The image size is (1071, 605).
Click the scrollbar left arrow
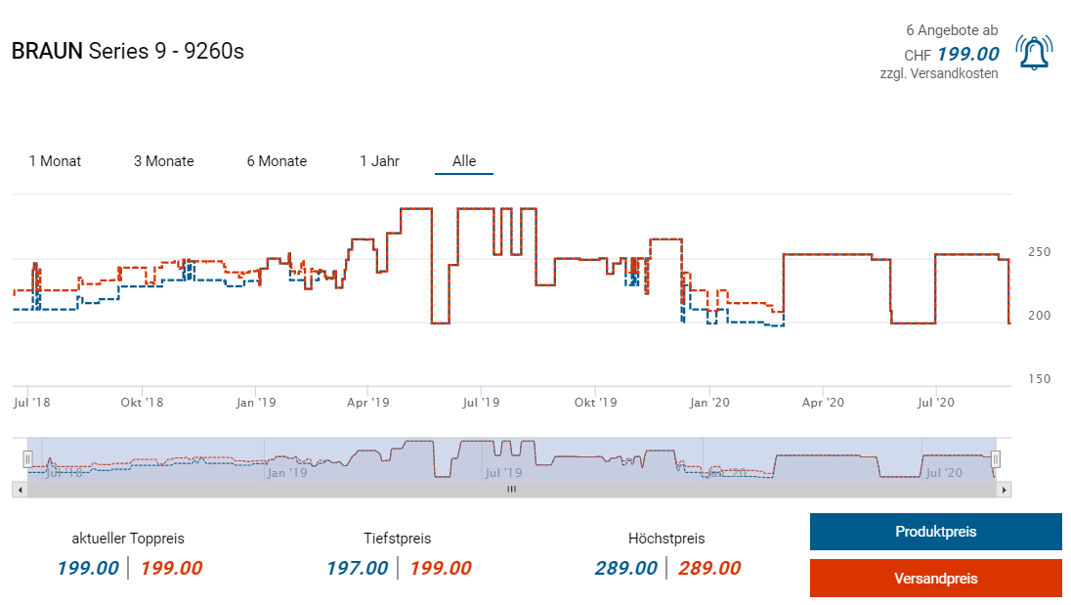(18, 489)
